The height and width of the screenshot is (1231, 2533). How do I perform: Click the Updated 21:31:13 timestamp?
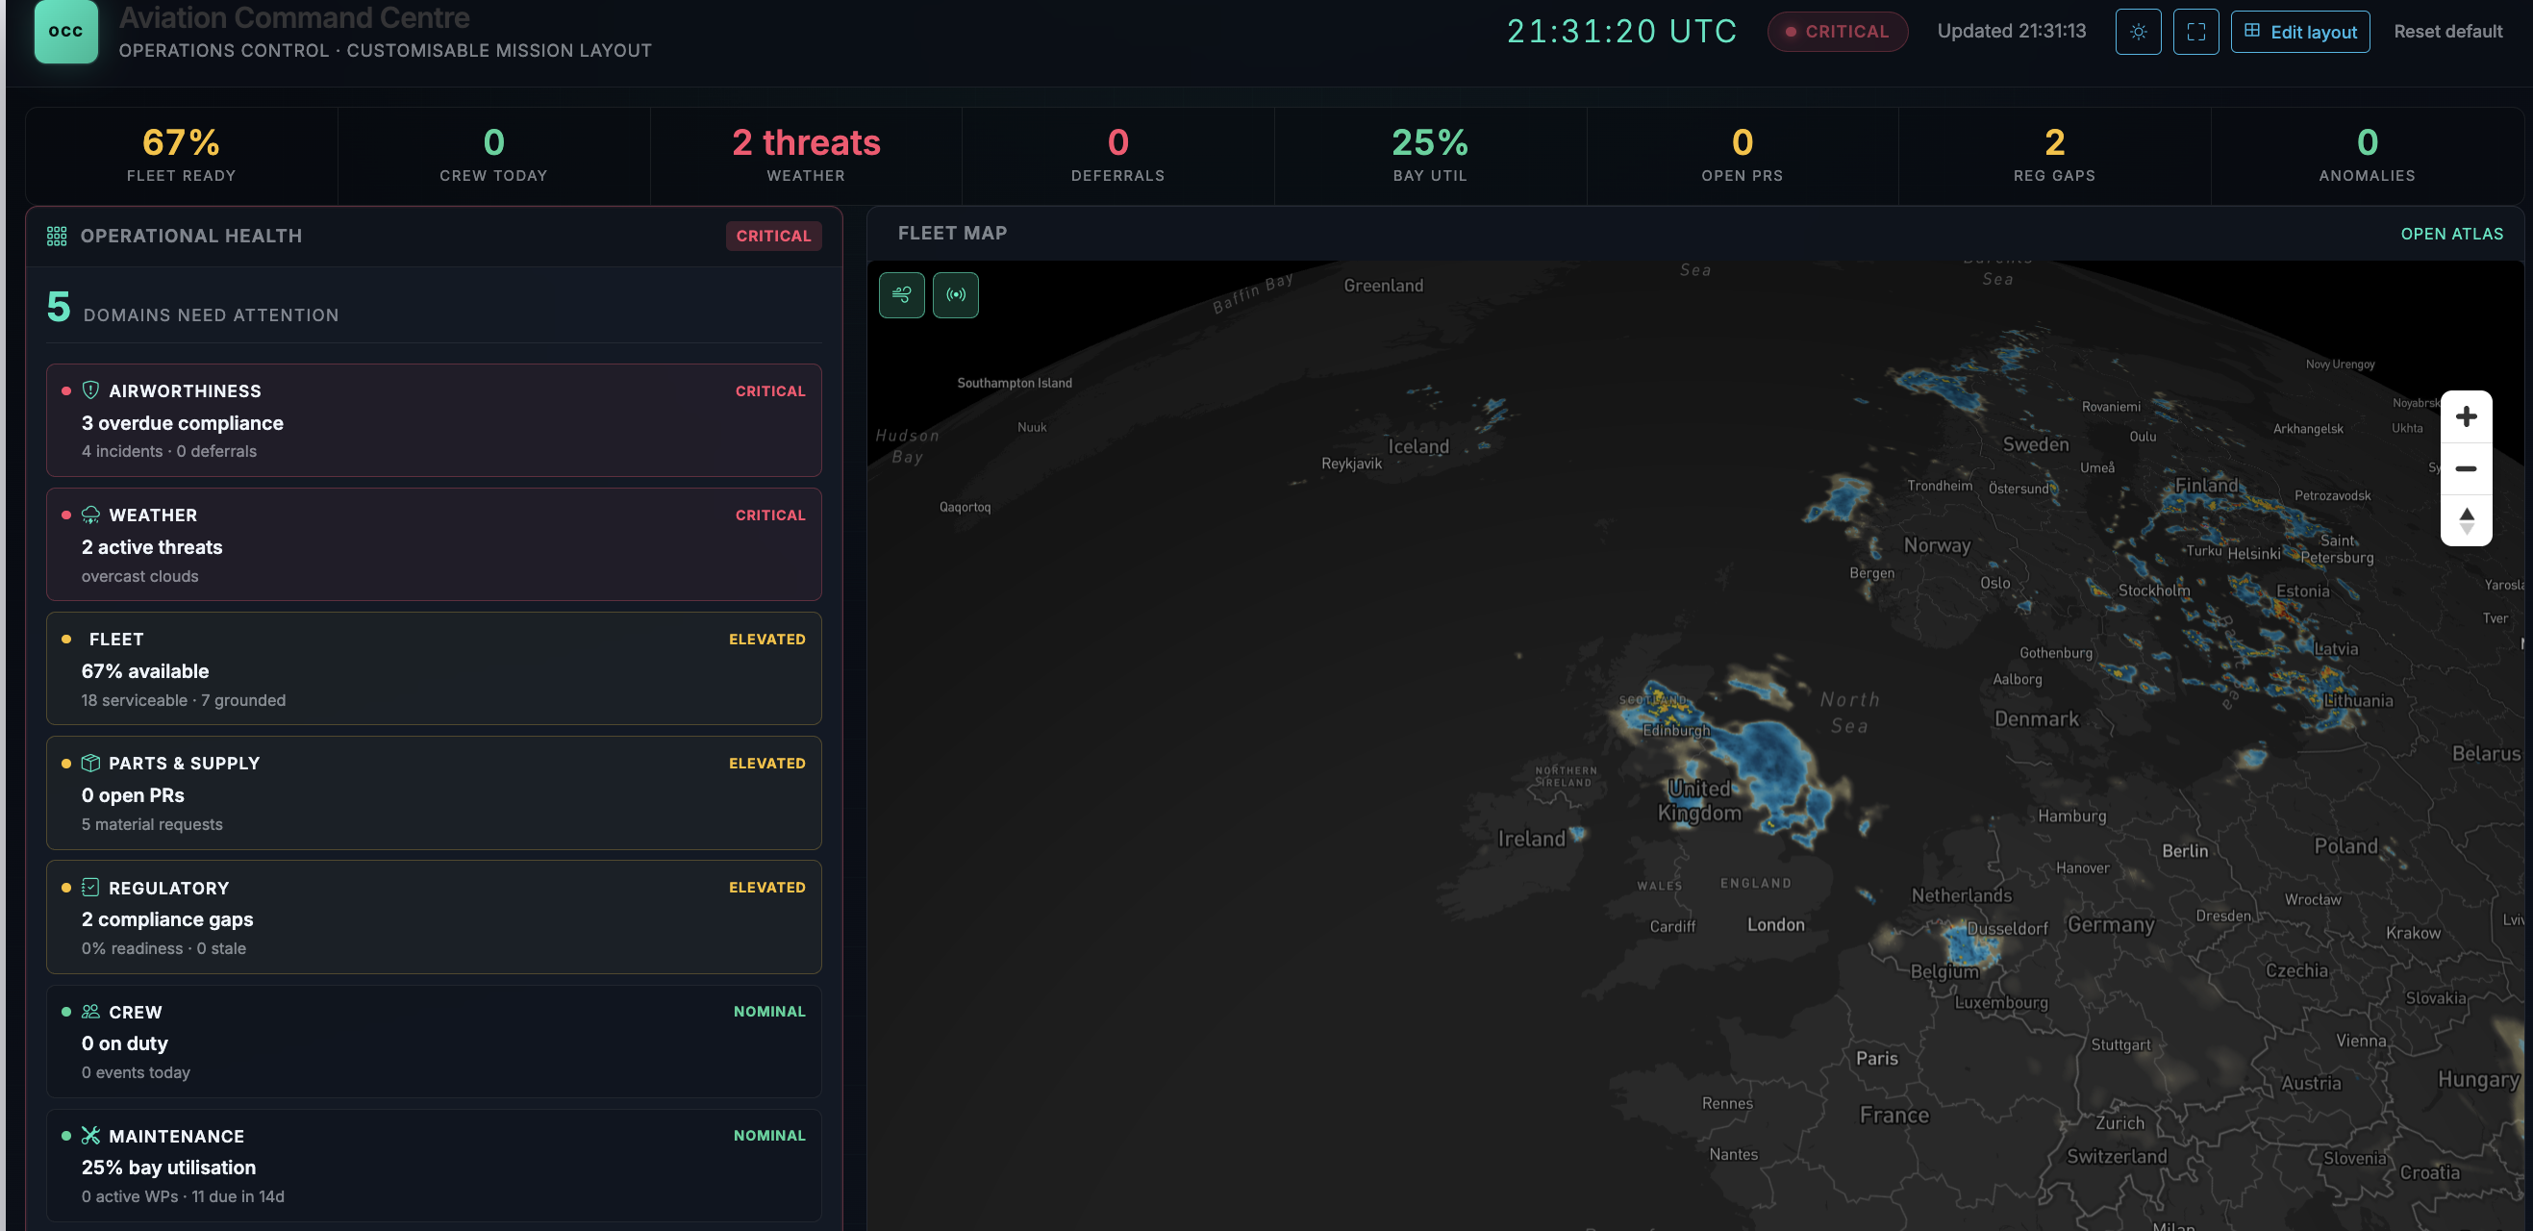pos(2011,32)
